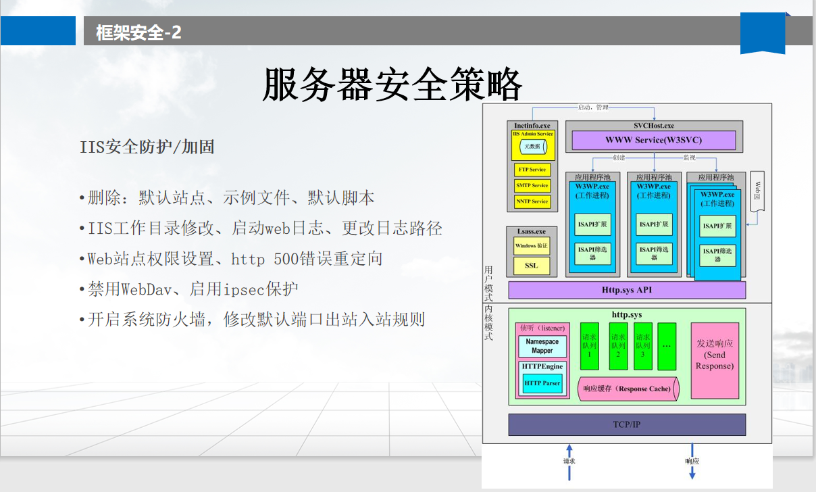
Task: Click the 'SMTP Service' box
Action: point(532,186)
